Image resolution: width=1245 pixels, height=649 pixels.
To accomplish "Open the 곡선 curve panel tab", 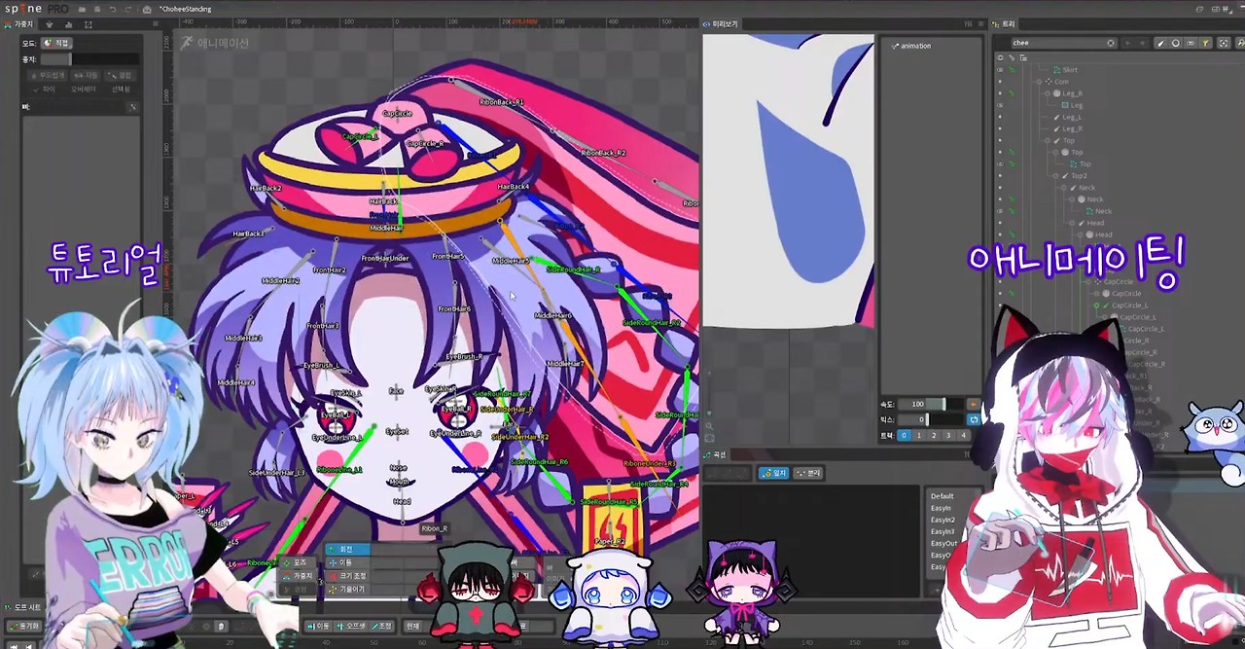I will [x=716, y=454].
